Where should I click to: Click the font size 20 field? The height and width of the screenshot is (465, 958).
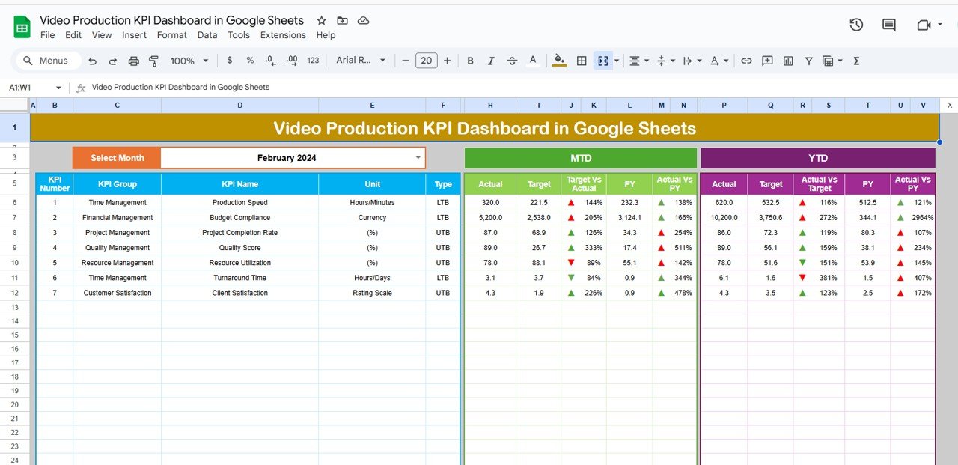tap(427, 61)
